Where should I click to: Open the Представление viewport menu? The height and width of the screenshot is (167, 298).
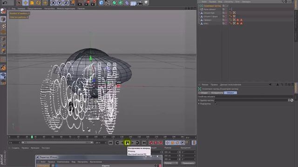click(34, 8)
